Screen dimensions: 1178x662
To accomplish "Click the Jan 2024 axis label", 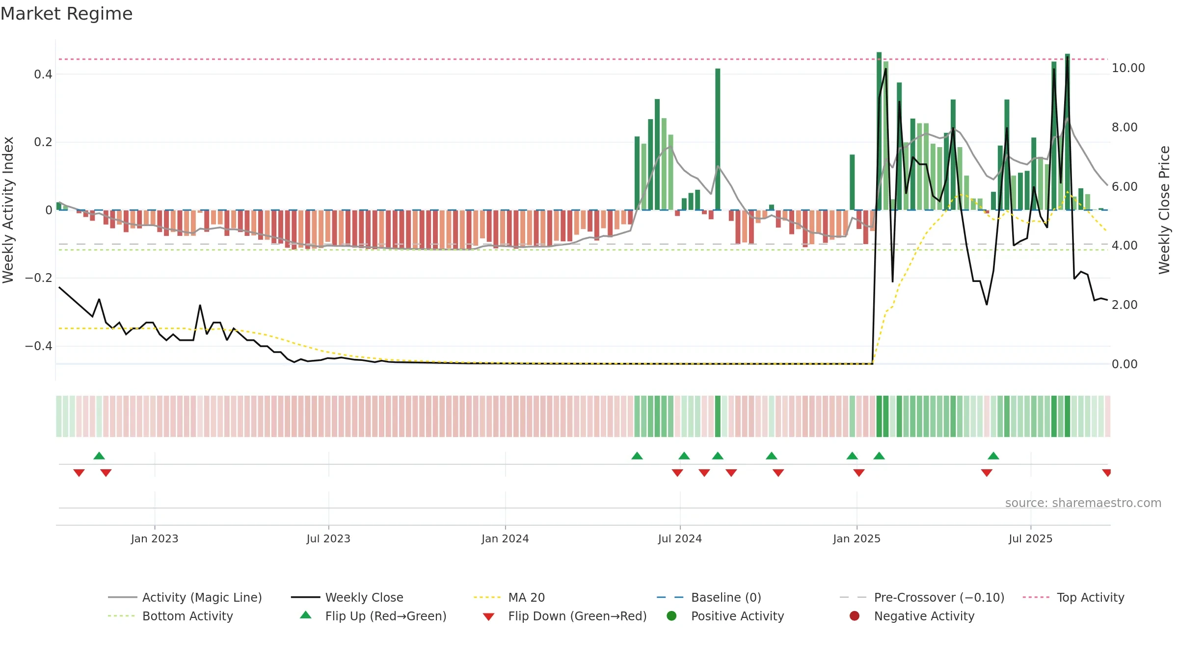I will (505, 538).
